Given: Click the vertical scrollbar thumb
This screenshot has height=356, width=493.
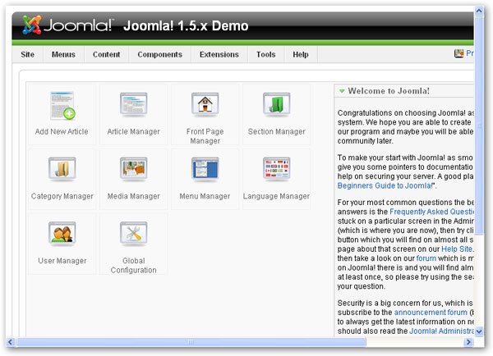Looking at the screenshot, I should (x=479, y=126).
